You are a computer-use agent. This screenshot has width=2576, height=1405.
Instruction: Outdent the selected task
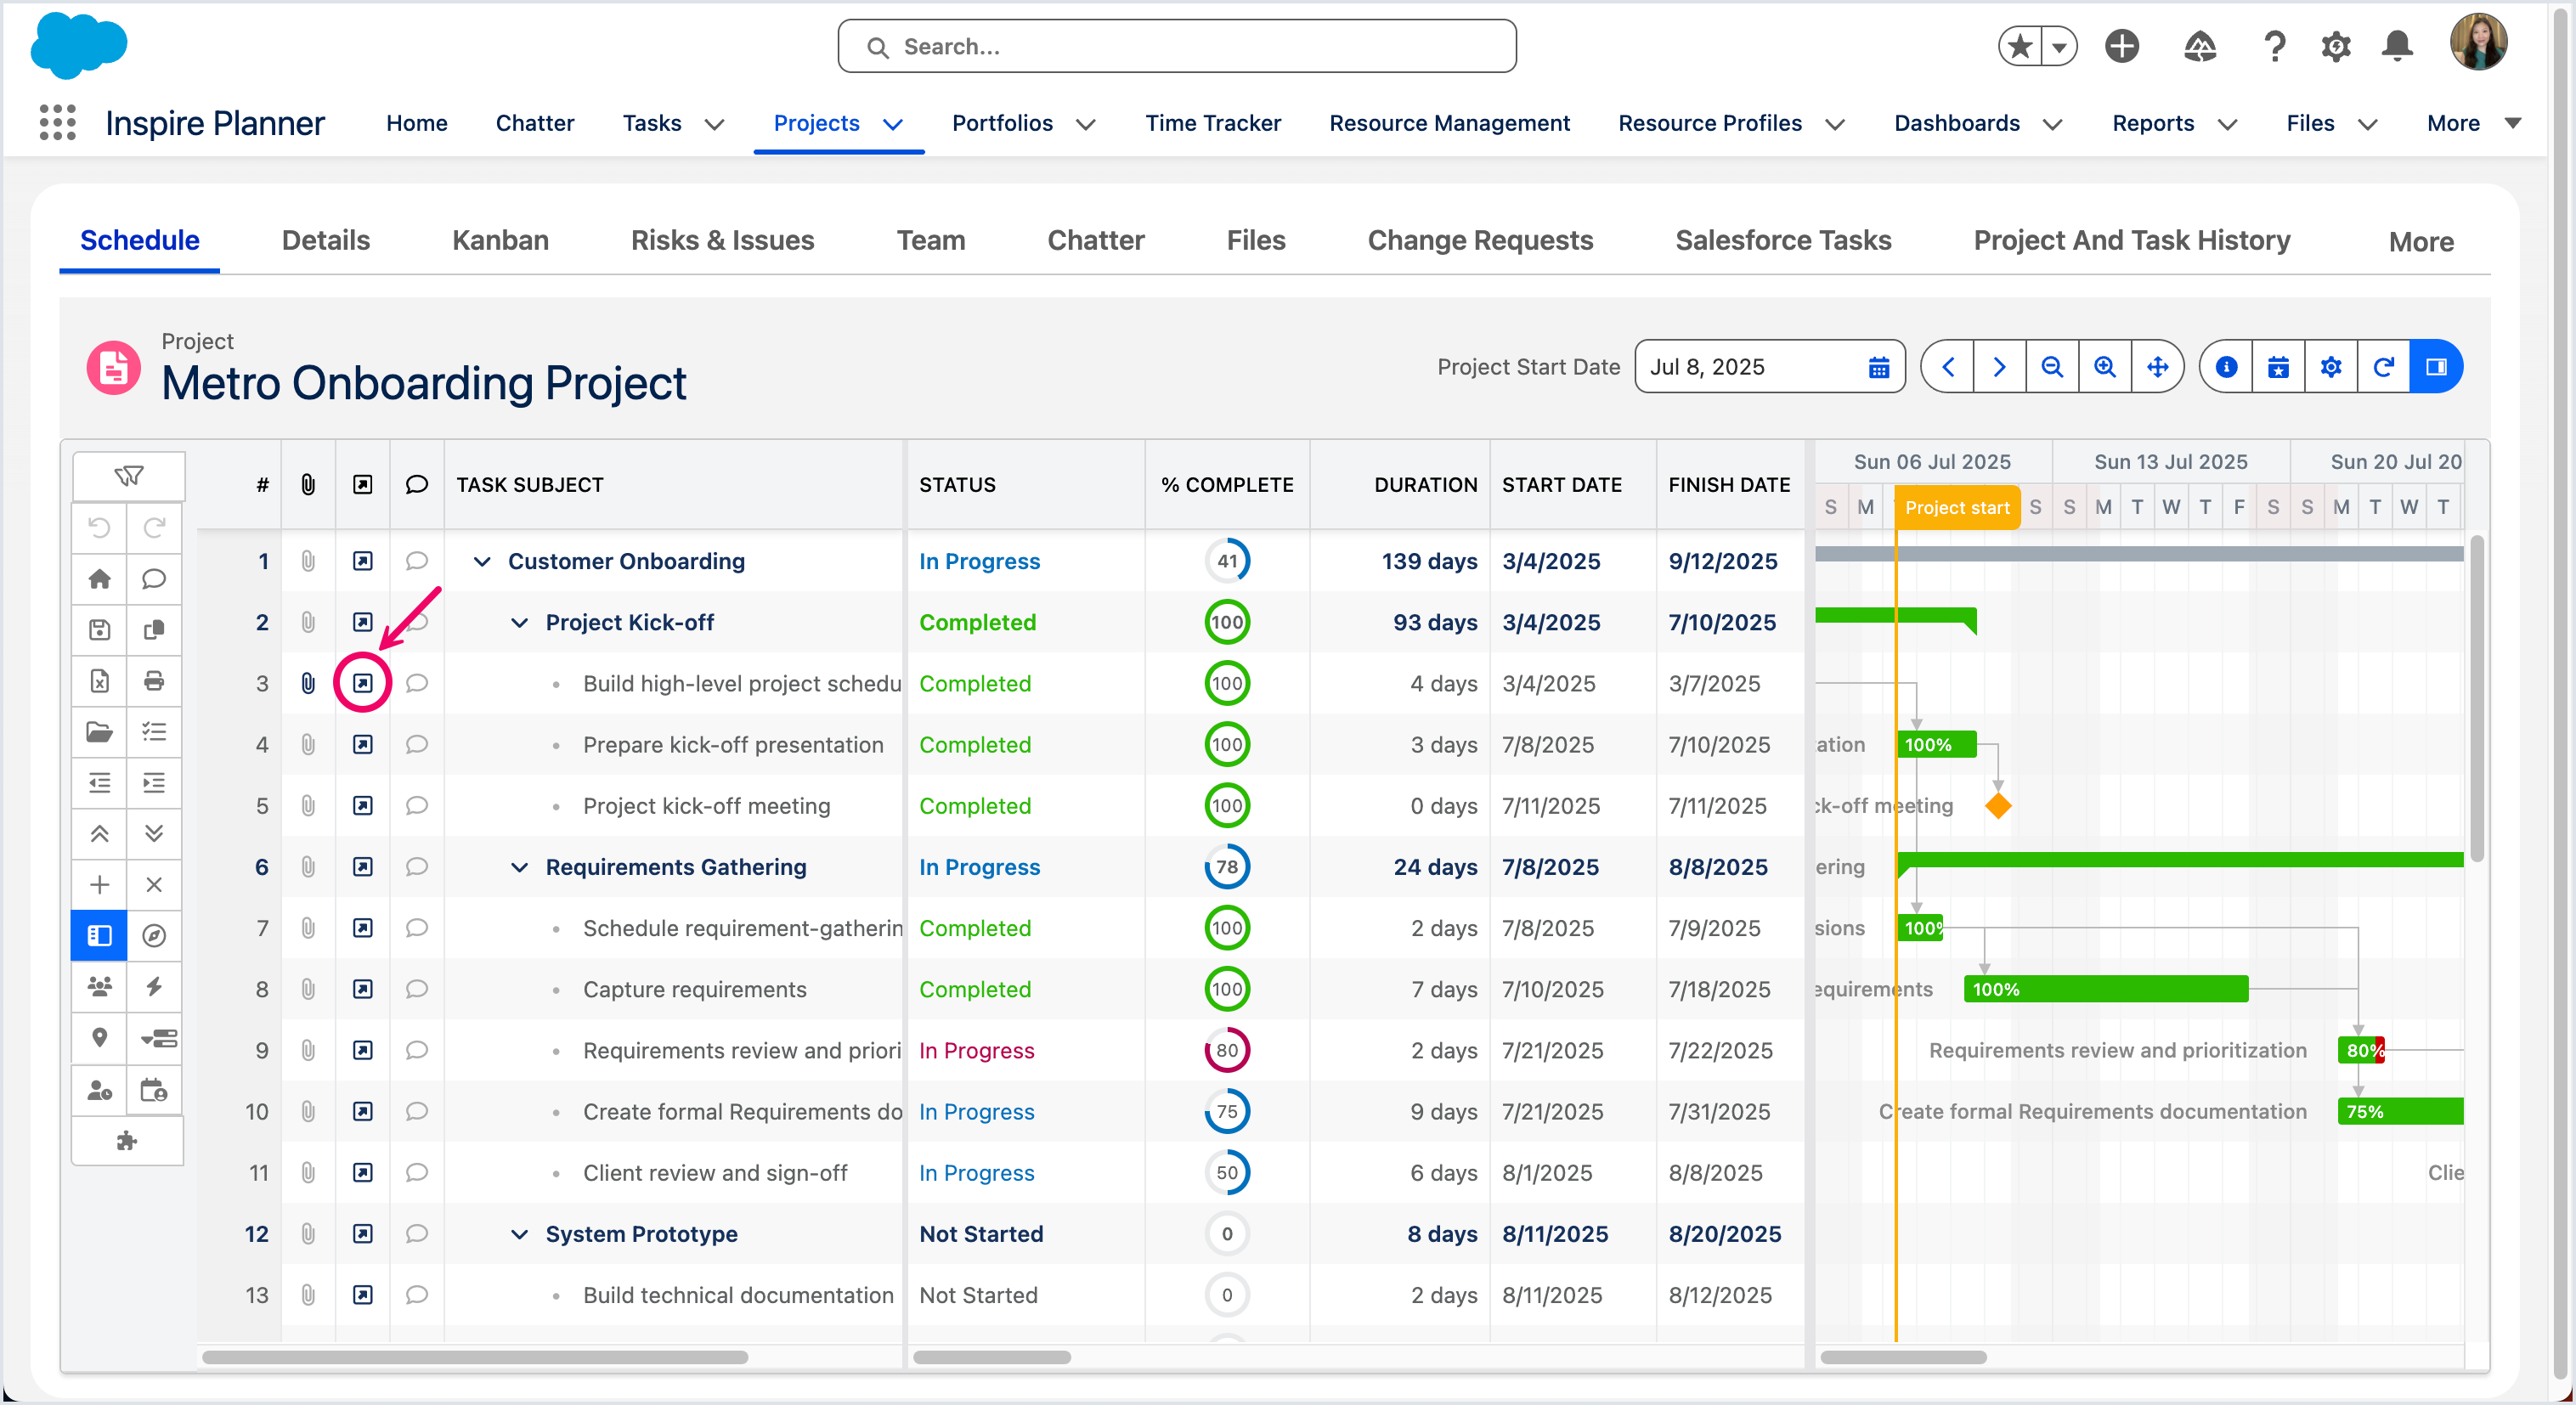pos(99,782)
